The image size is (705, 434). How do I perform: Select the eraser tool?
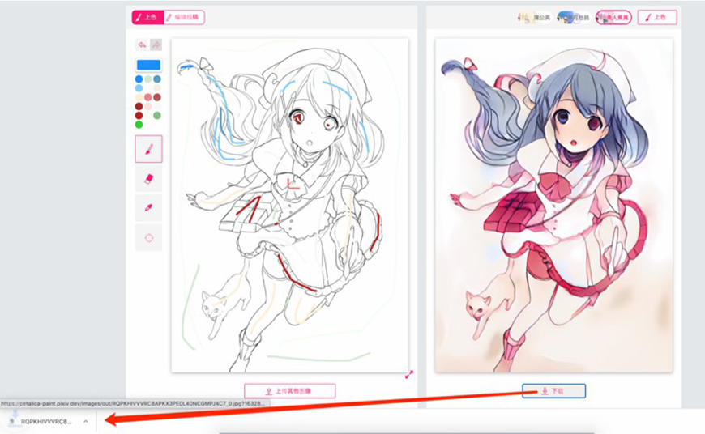tap(148, 178)
